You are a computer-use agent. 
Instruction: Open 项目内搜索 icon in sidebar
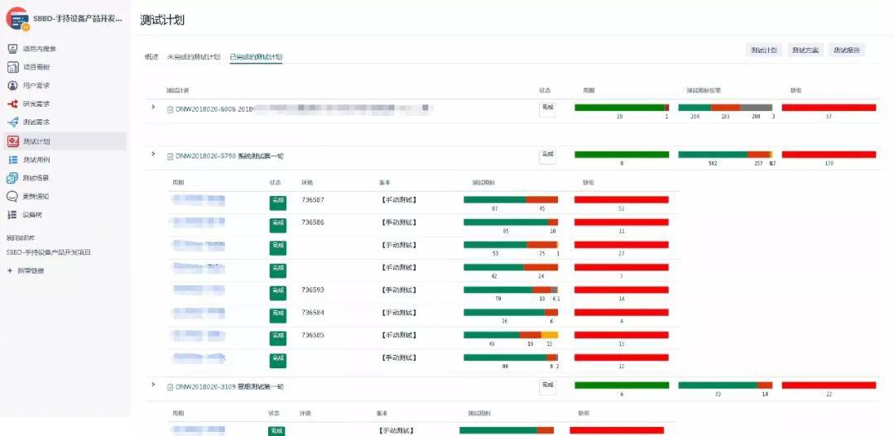(x=12, y=49)
